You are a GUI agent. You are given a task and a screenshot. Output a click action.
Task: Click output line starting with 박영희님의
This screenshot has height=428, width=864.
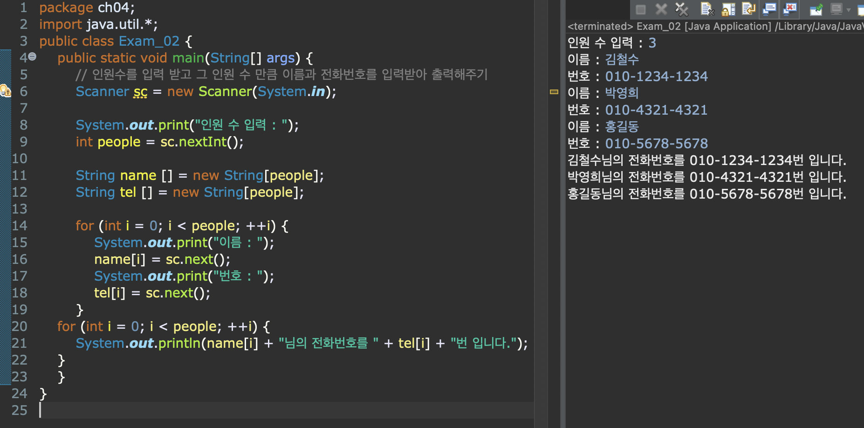[706, 177]
